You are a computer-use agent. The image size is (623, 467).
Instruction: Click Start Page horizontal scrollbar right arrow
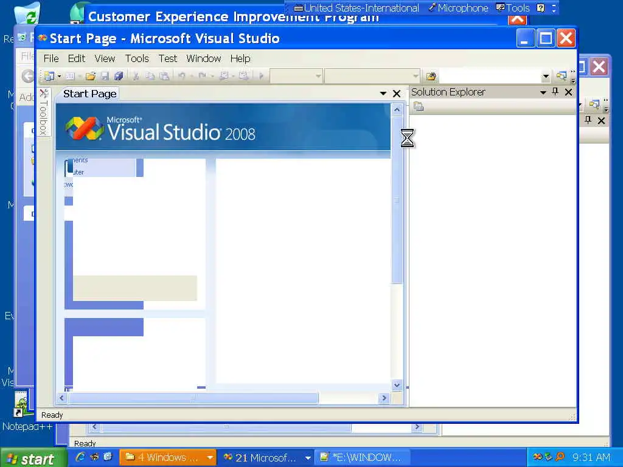(x=384, y=398)
